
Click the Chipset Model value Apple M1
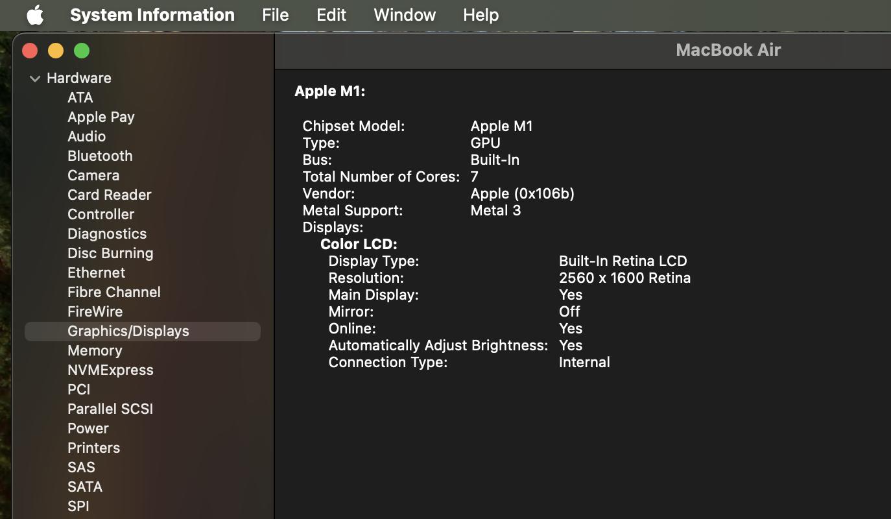pyautogui.click(x=502, y=126)
